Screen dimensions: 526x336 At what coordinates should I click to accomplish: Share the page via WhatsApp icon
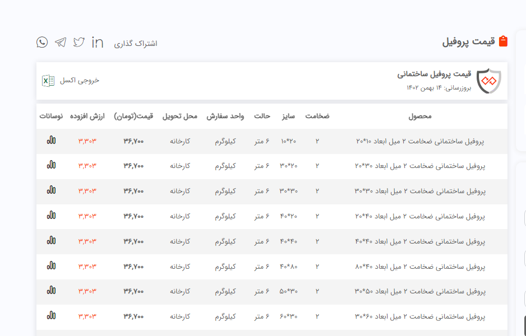pyautogui.click(x=42, y=42)
